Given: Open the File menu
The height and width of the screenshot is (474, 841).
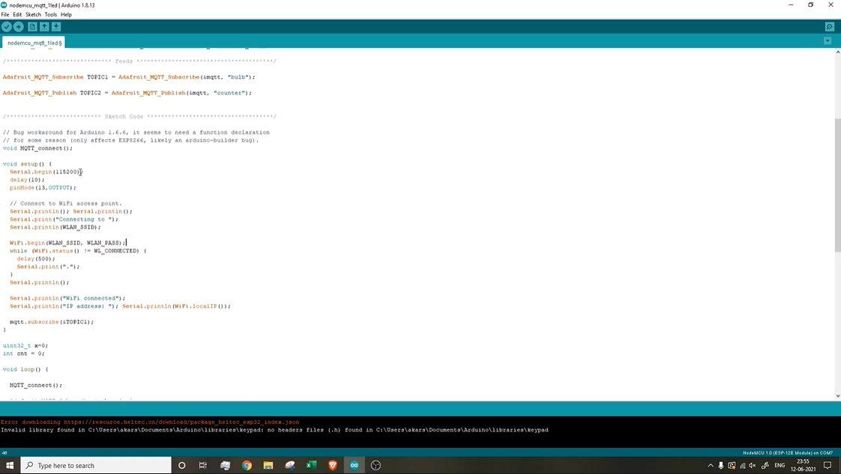Looking at the screenshot, I should coord(4,14).
